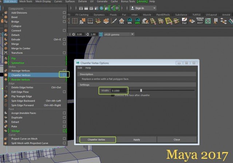Select the 50% shelf icon
The image size is (233, 163).
coord(130,21)
